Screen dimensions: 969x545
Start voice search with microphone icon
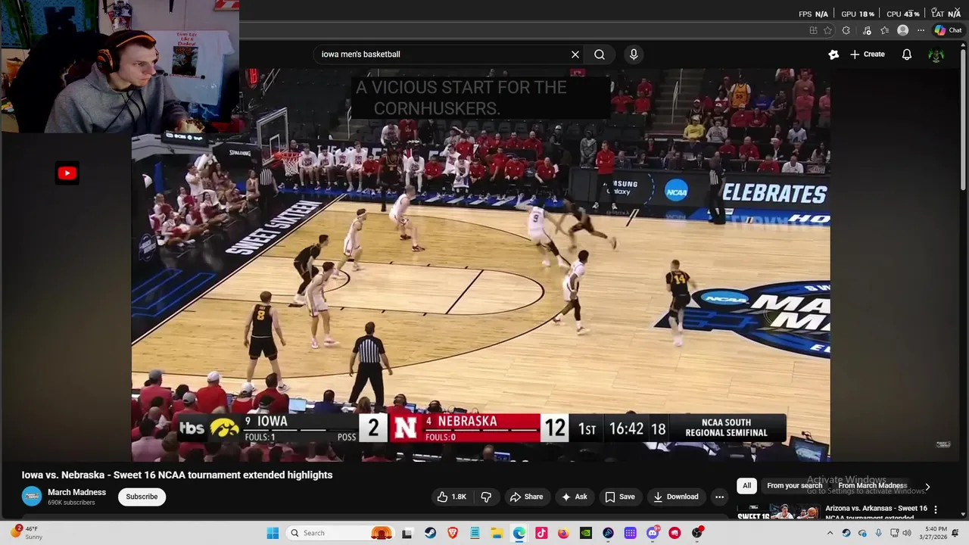(634, 54)
